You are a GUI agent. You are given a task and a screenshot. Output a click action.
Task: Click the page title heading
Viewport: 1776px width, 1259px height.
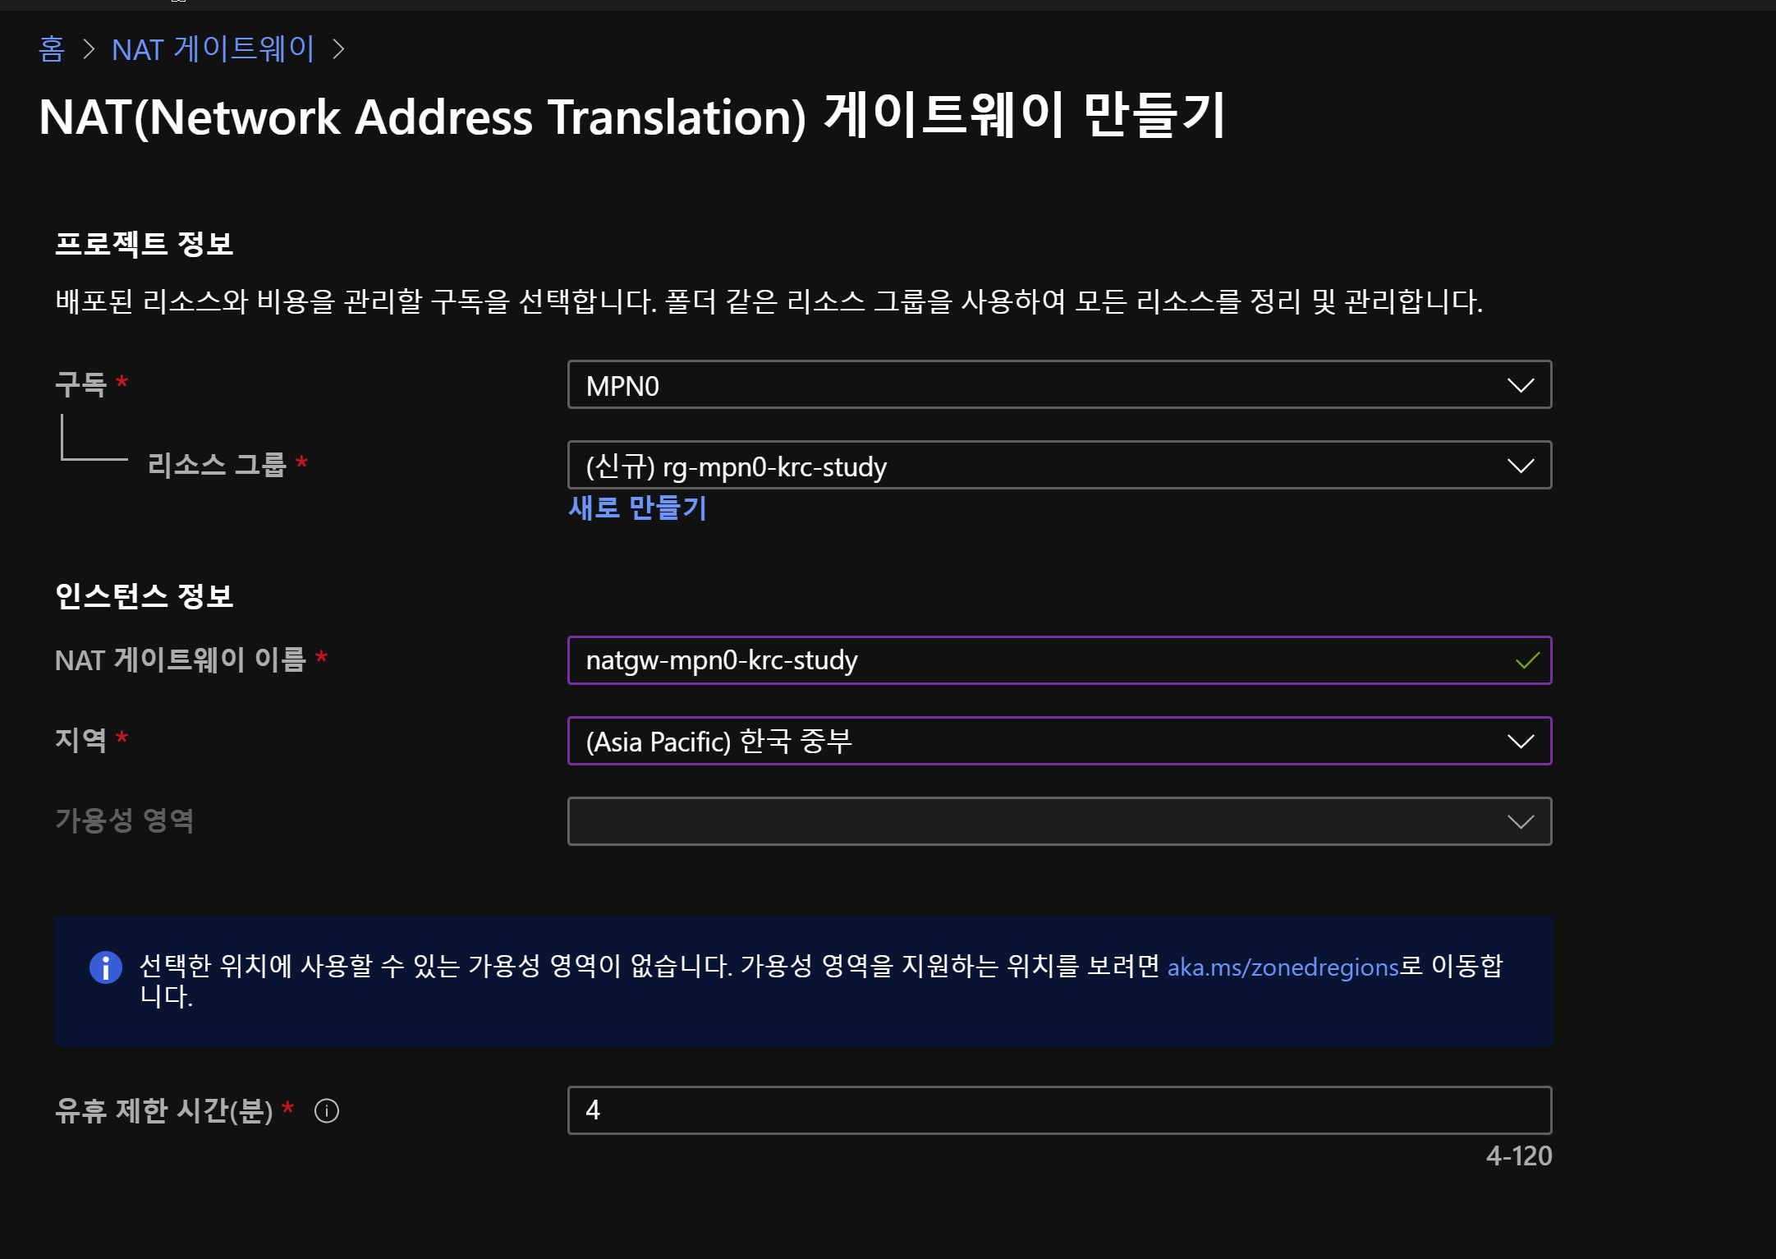[632, 117]
